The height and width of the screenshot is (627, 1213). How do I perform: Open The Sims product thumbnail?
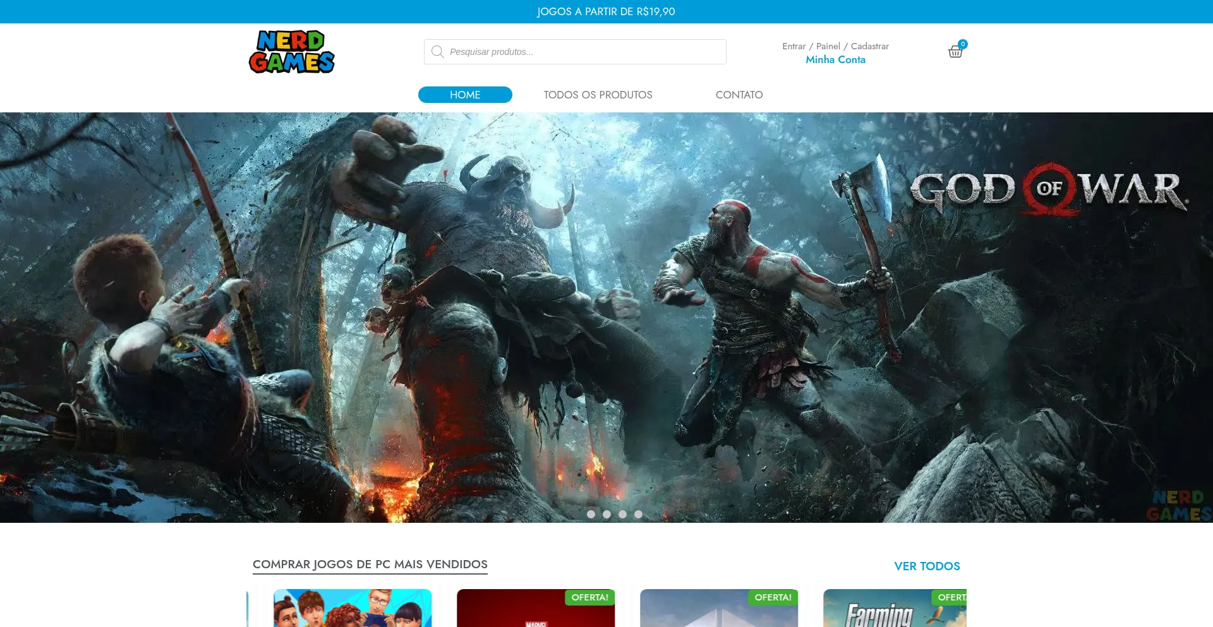point(353,608)
